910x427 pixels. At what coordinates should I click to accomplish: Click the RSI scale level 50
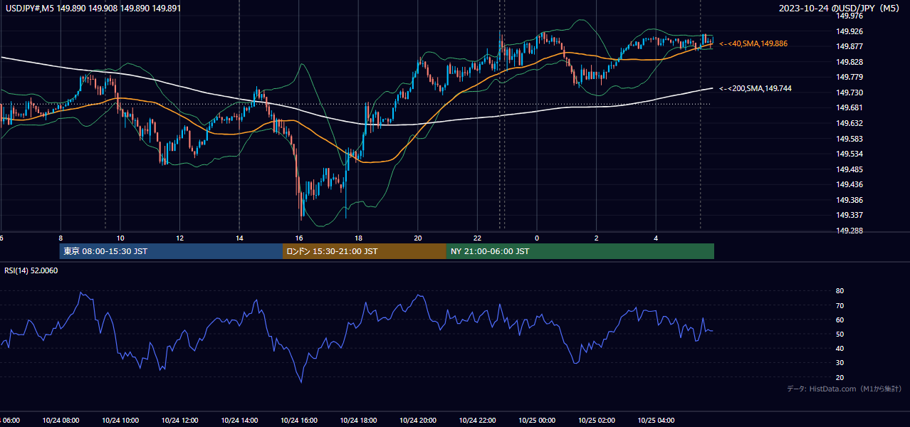840,334
